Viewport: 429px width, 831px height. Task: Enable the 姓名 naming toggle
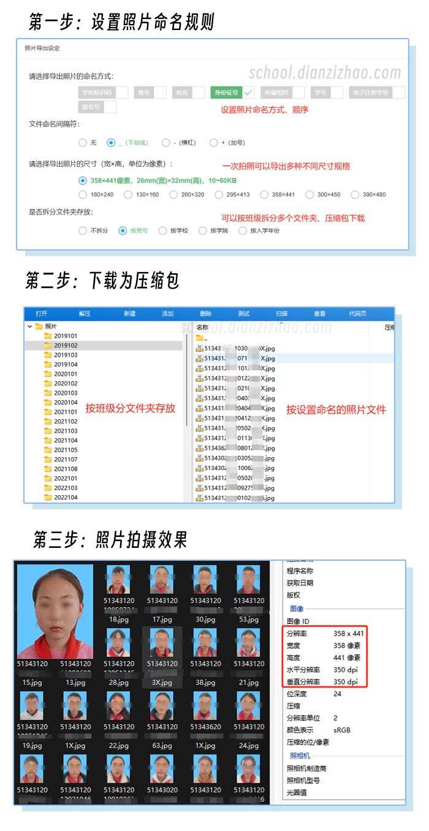[197, 93]
